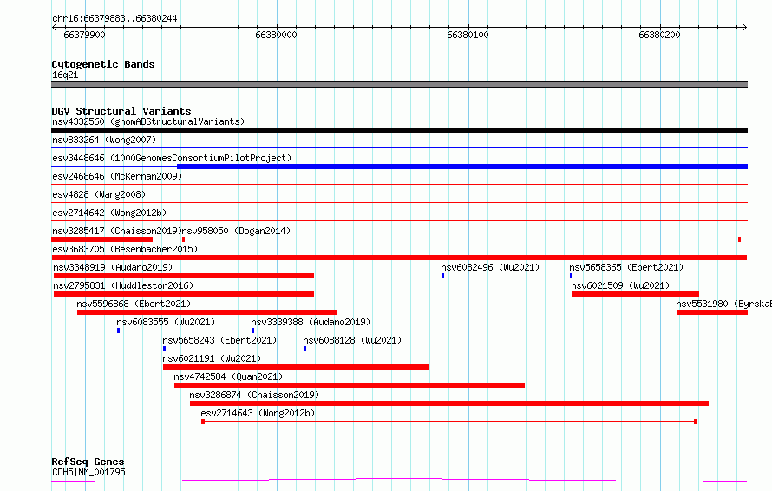Click the blue nsv6082496 marker
772x491 pixels.
coord(443,276)
